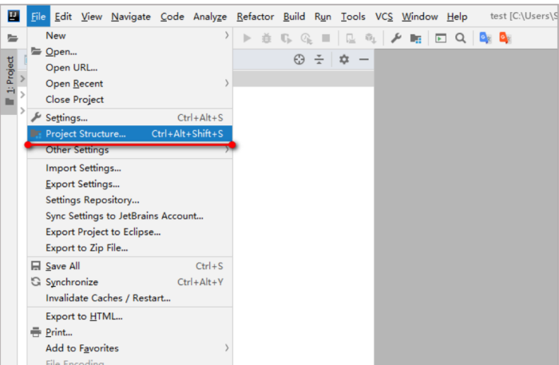This screenshot has height=365, width=559.
Task: Choose Export to Zip File...
Action: pyautogui.click(x=129, y=248)
